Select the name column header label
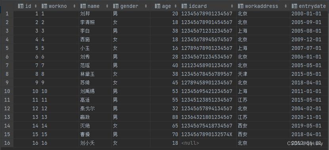Image resolution: width=329 pixels, height=150 pixels. (x=93, y=6)
